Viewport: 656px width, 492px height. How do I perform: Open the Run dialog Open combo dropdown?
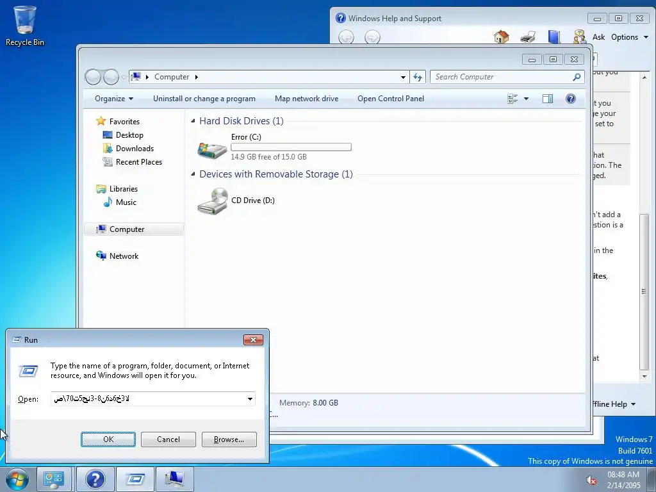(x=250, y=399)
